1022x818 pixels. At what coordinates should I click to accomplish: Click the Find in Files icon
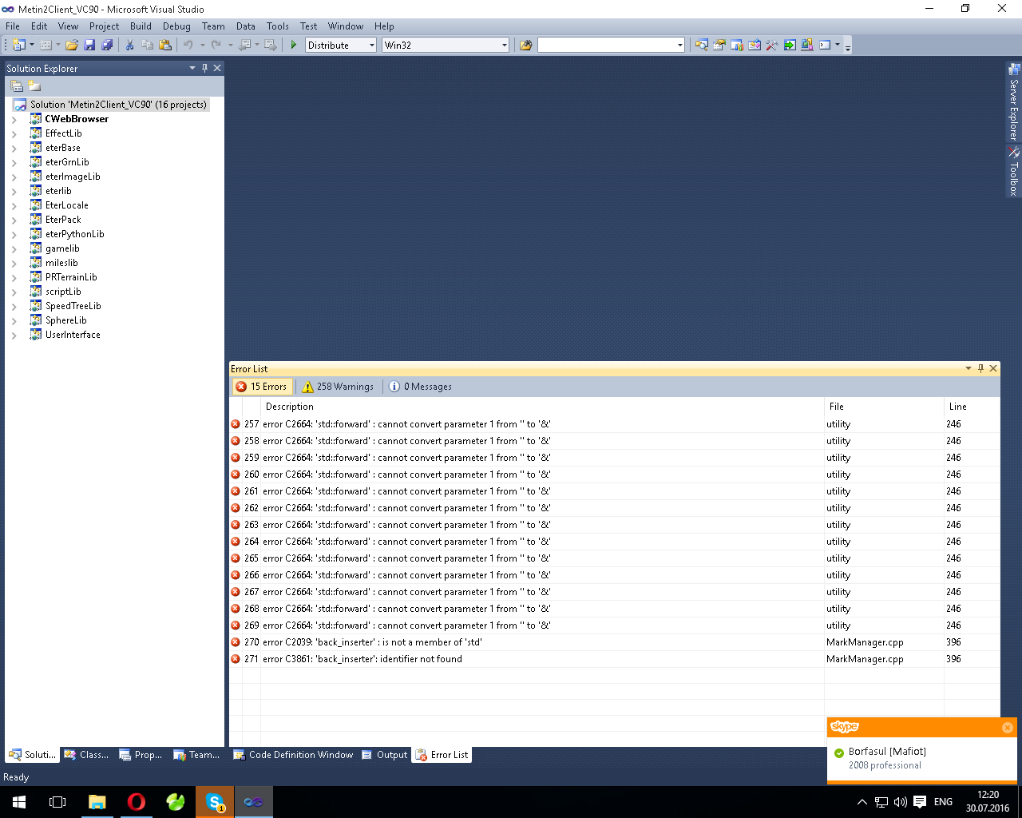525,45
